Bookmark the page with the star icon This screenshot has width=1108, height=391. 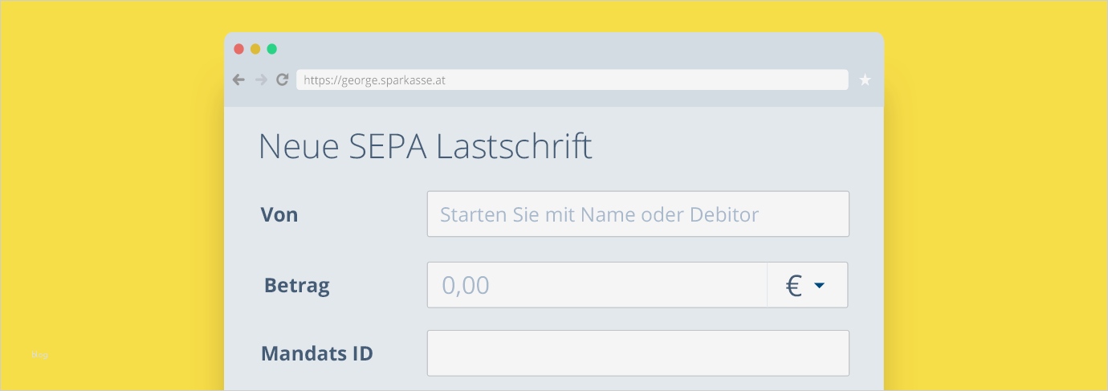pyautogui.click(x=865, y=79)
